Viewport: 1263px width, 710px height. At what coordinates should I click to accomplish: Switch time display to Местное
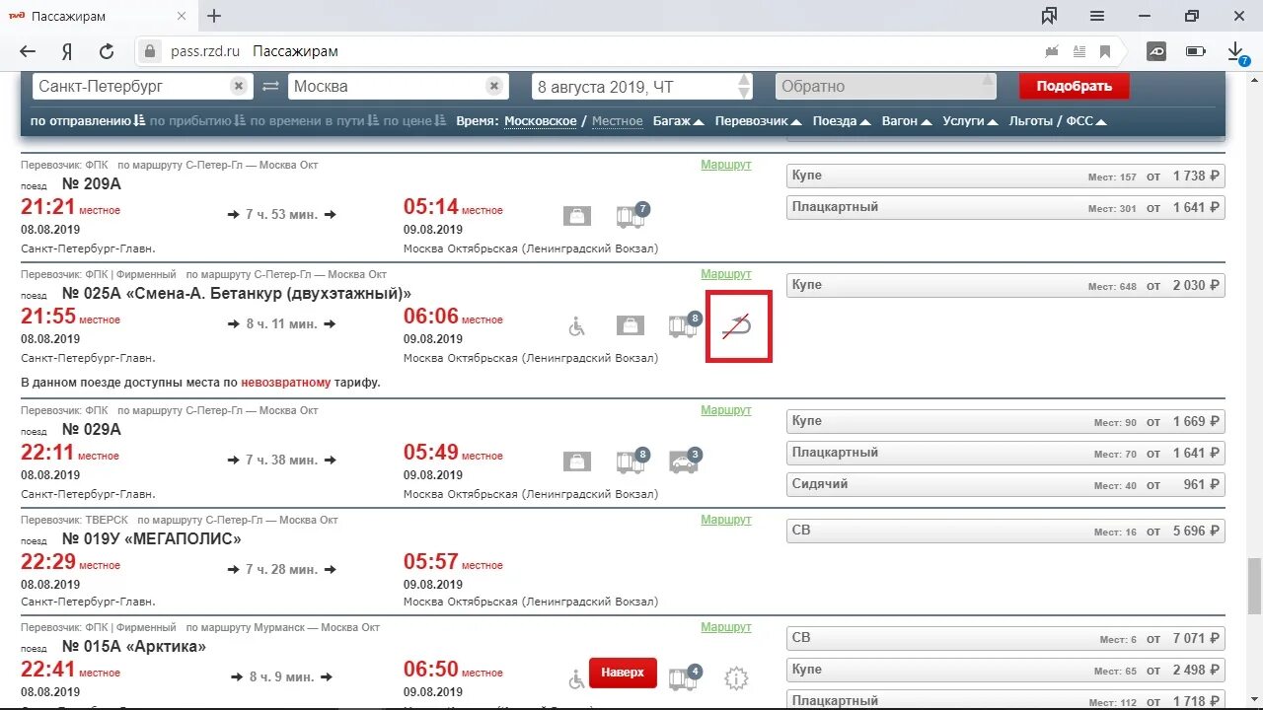pos(617,121)
